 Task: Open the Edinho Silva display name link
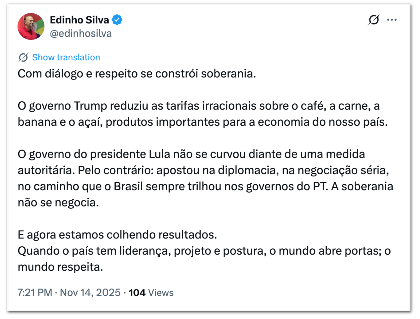79,20
